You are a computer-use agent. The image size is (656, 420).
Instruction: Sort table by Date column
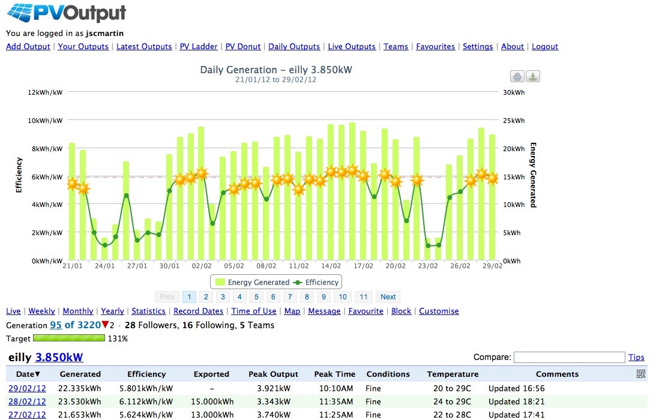pyautogui.click(x=28, y=374)
